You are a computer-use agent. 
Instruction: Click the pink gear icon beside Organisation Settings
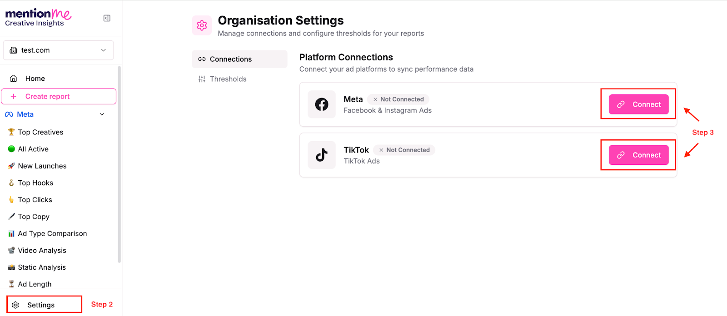202,25
